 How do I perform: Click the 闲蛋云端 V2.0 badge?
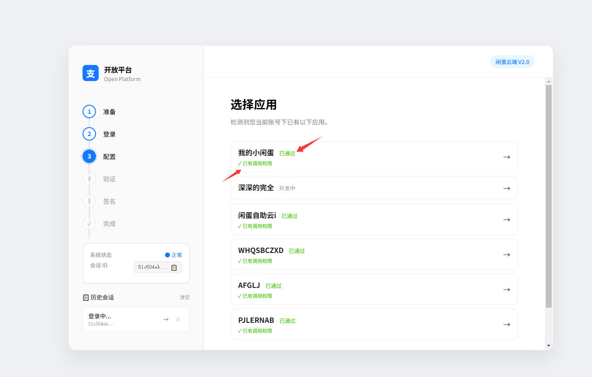tap(512, 62)
